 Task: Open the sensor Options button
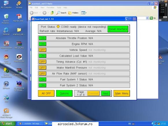pos(64,93)
